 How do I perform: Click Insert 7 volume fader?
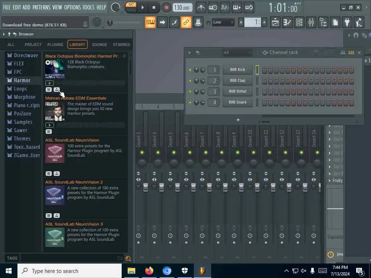pyautogui.click(x=209, y=187)
